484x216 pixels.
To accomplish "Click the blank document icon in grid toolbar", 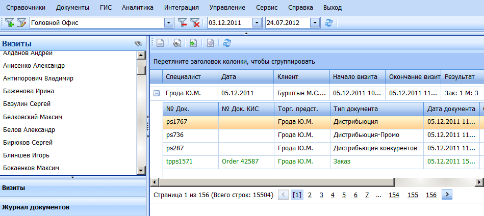I will pos(160,44).
